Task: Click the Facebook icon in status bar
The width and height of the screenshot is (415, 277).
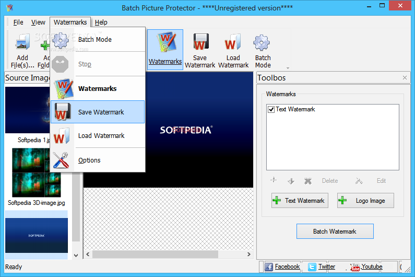Action: [269, 267]
